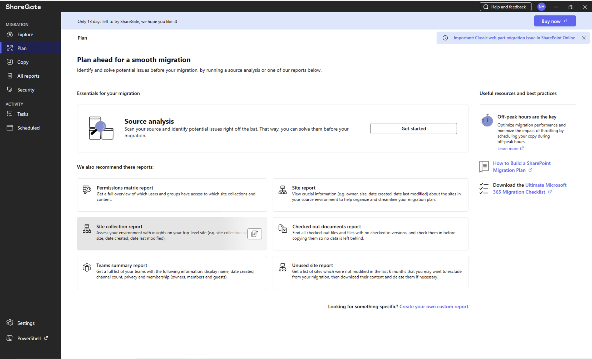592x359 pixels.
Task: Click the info icon in the Important banner
Action: tap(445, 38)
